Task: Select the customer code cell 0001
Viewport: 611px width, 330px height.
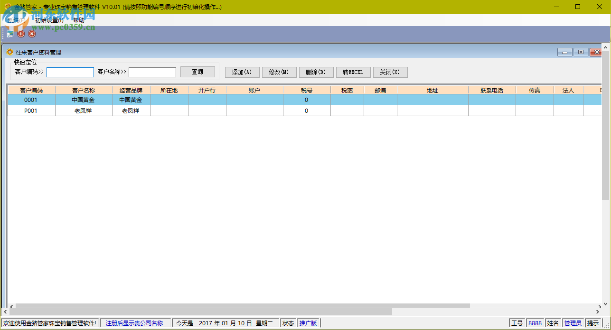Action: click(31, 100)
